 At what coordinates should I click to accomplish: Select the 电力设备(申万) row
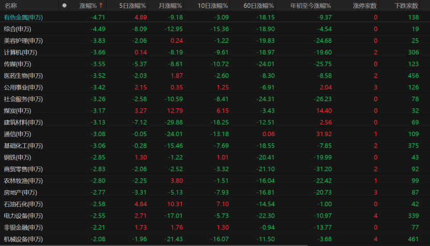coord(215,216)
